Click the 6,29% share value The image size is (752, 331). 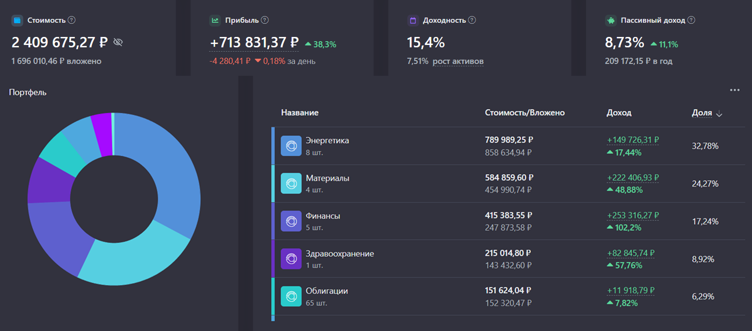click(x=703, y=296)
